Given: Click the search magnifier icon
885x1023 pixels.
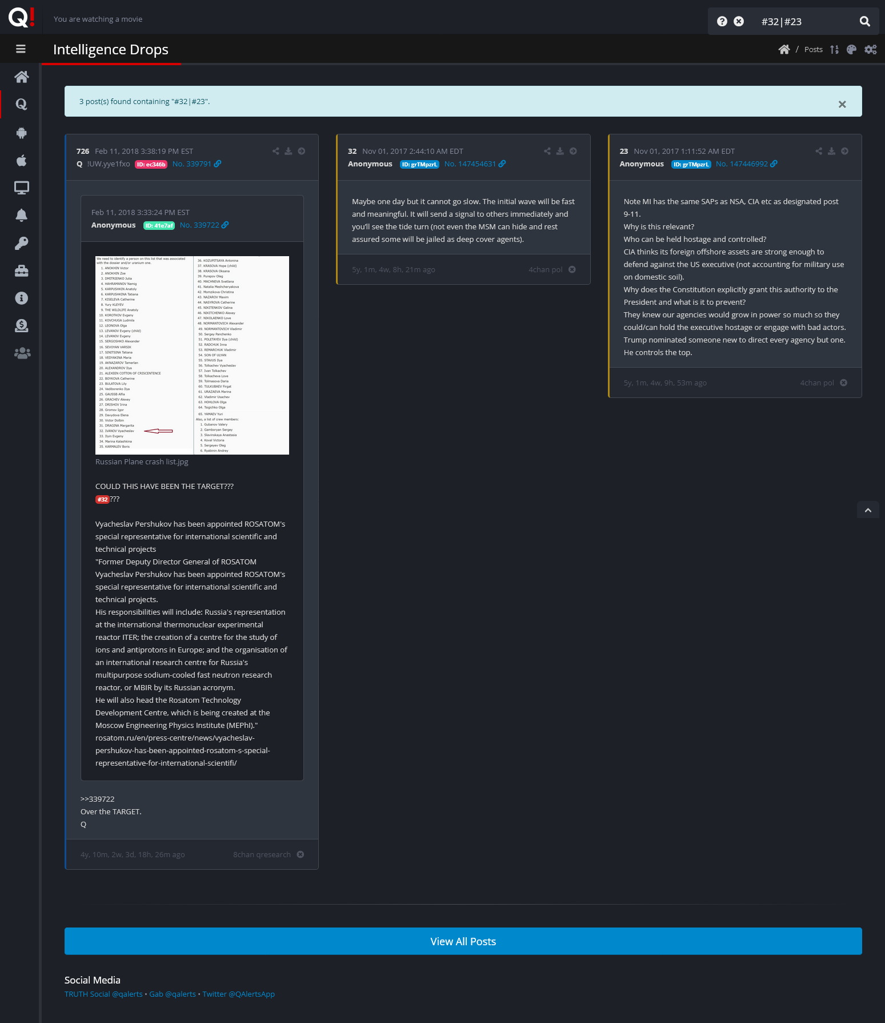Looking at the screenshot, I should [x=865, y=21].
